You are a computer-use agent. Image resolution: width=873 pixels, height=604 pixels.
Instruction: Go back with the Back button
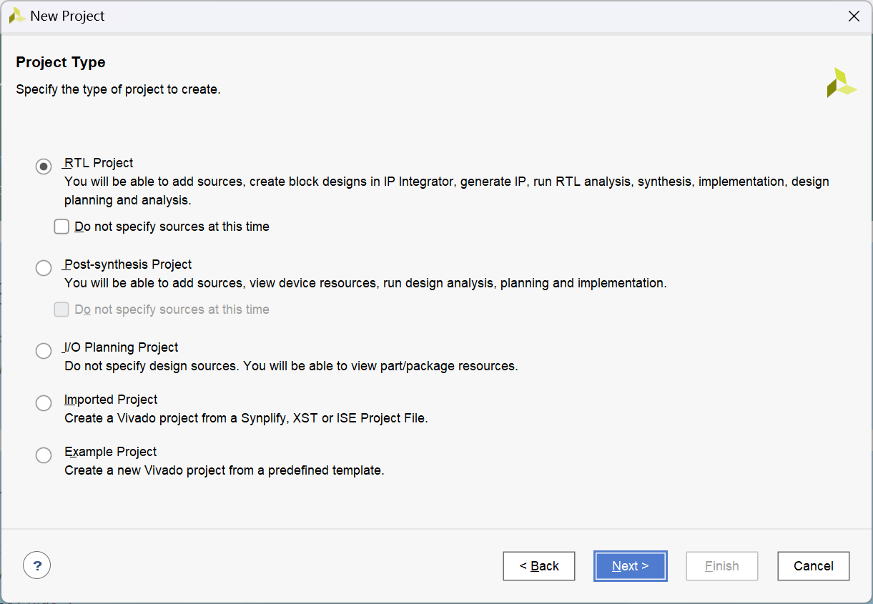pyautogui.click(x=538, y=566)
